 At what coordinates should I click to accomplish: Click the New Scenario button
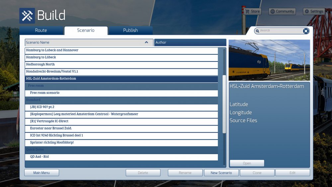(x=221, y=173)
